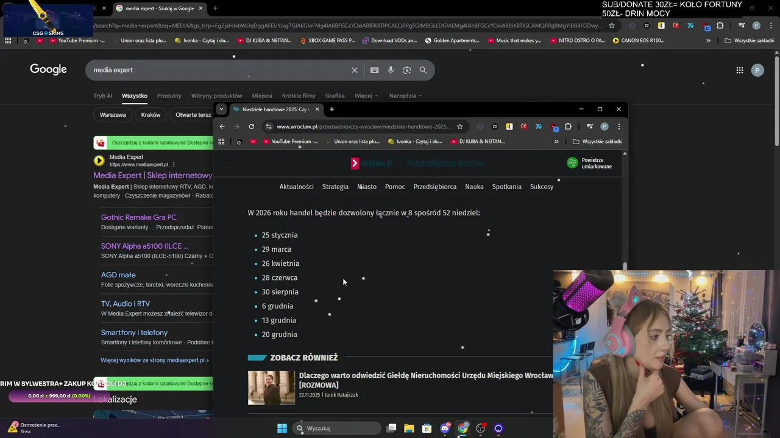Open Strategia menu on wroclaw.pl

click(x=335, y=187)
